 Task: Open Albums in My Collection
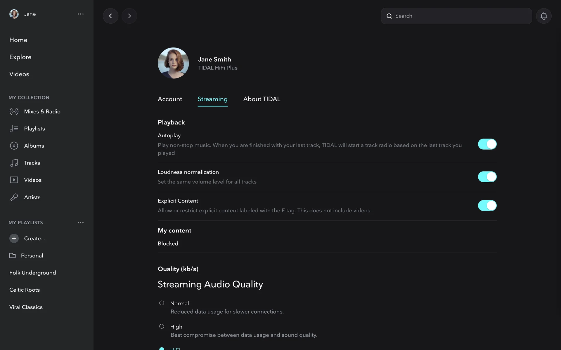coord(34,146)
